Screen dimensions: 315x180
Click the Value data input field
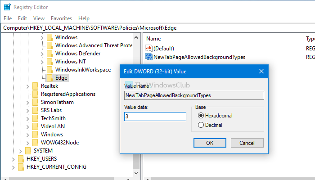(155, 117)
